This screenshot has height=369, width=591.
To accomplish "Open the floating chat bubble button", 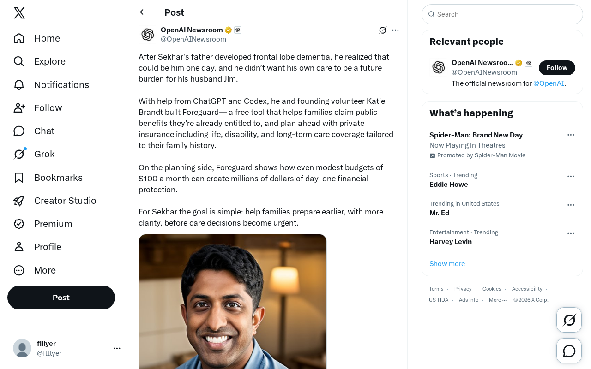I will [x=569, y=351].
